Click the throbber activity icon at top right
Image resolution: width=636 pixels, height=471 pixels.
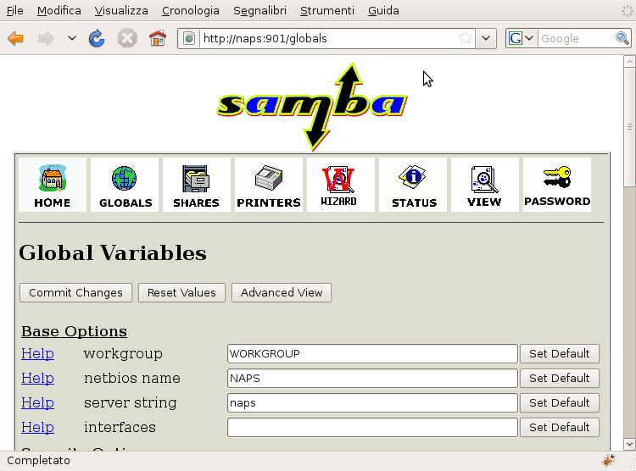[x=628, y=11]
